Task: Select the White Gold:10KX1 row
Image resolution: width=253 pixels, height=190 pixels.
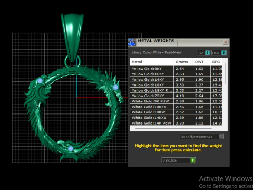Action: (176, 107)
